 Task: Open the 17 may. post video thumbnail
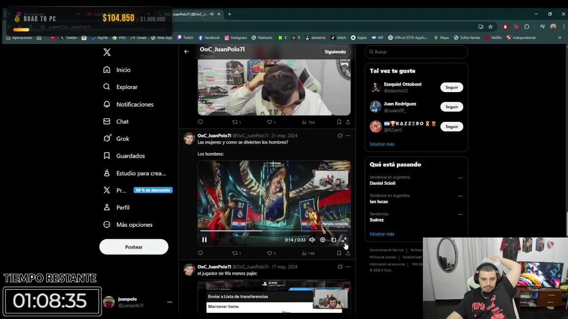(x=274, y=296)
